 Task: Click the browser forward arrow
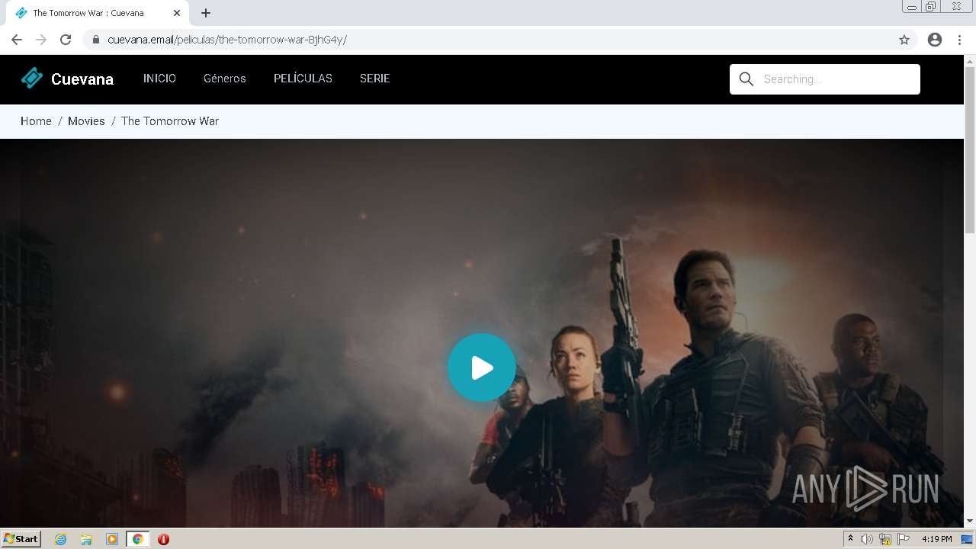41,40
